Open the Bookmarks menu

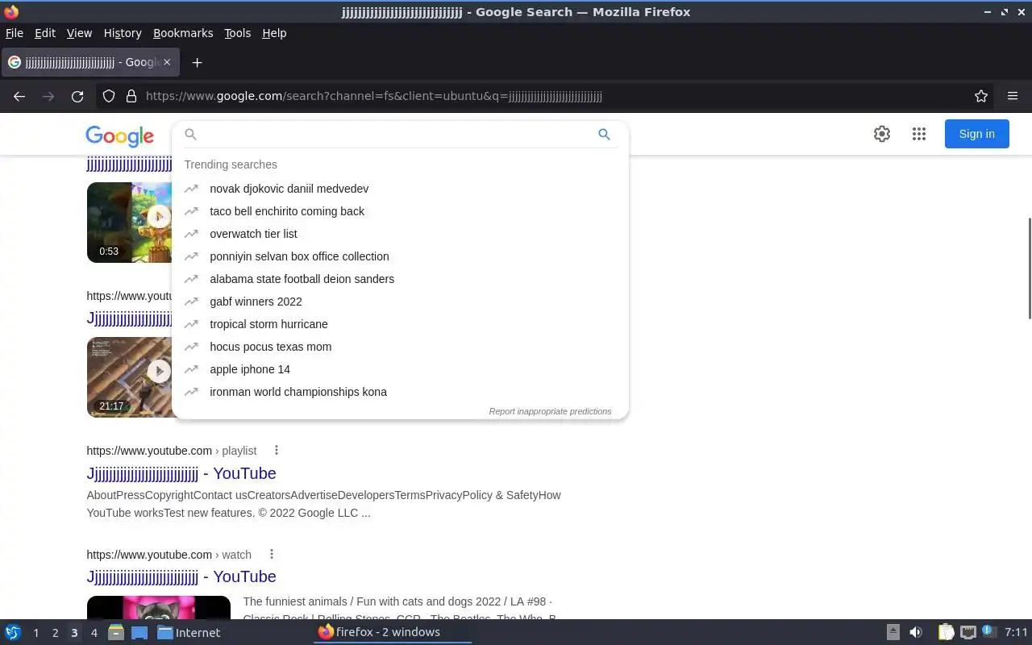183,33
